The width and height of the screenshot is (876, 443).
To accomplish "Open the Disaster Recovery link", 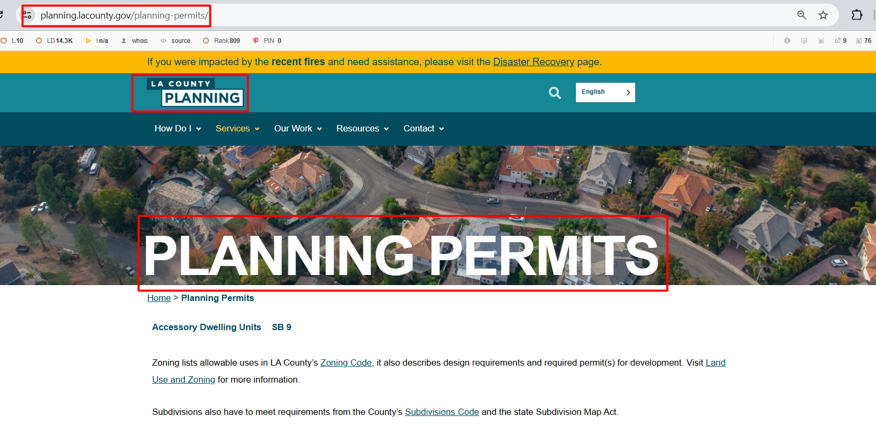I will [x=533, y=62].
